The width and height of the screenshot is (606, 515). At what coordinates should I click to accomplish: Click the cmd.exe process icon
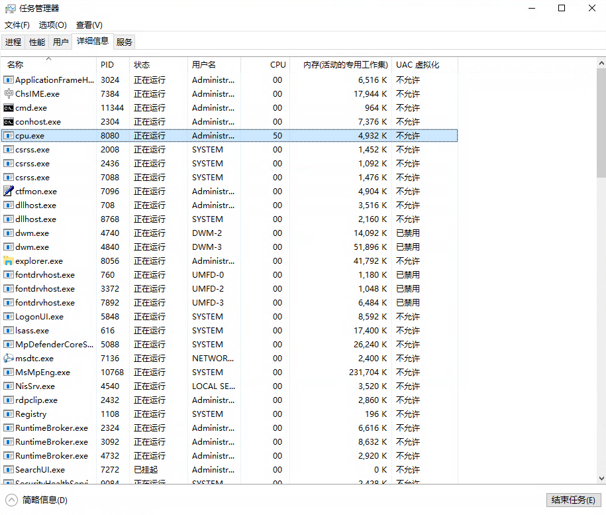[x=9, y=108]
